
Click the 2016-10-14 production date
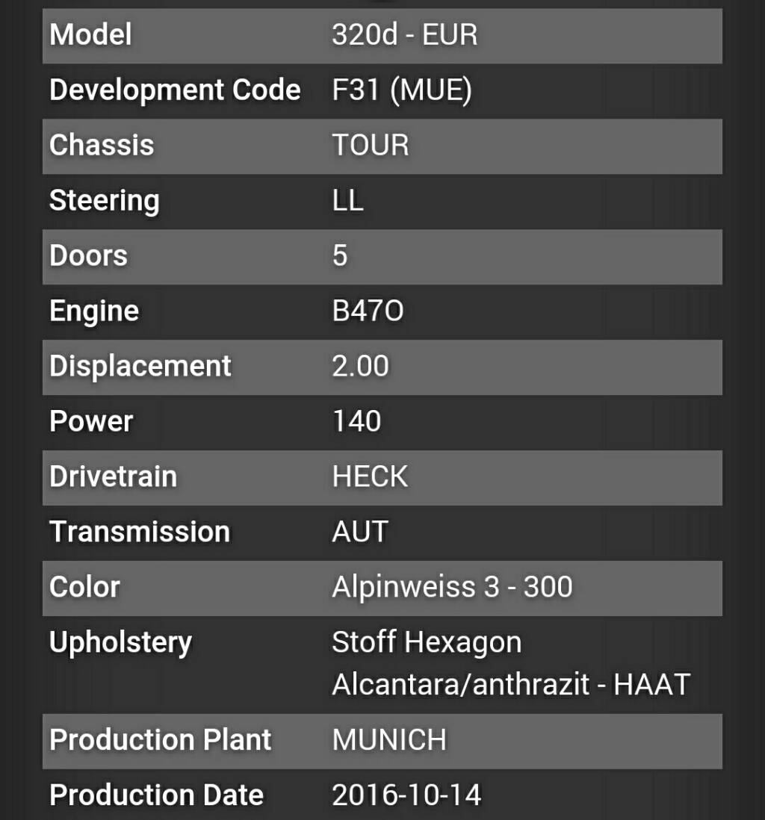pyautogui.click(x=406, y=795)
